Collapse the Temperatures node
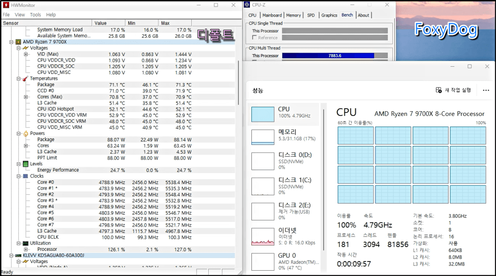This screenshot has height=276, width=496. pos(19,79)
